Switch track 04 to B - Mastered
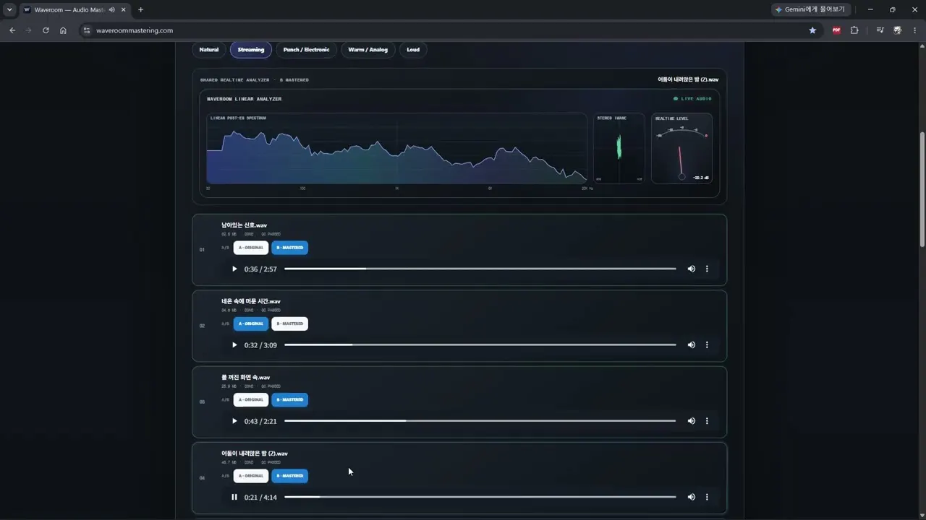 [290, 476]
